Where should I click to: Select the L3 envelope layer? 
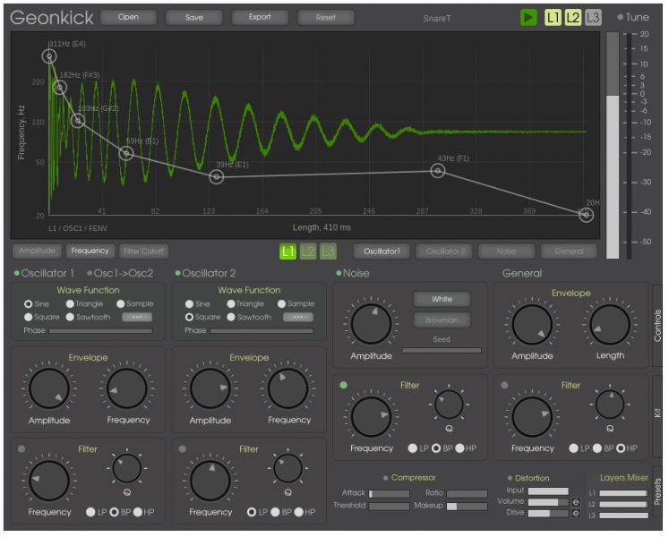click(328, 251)
